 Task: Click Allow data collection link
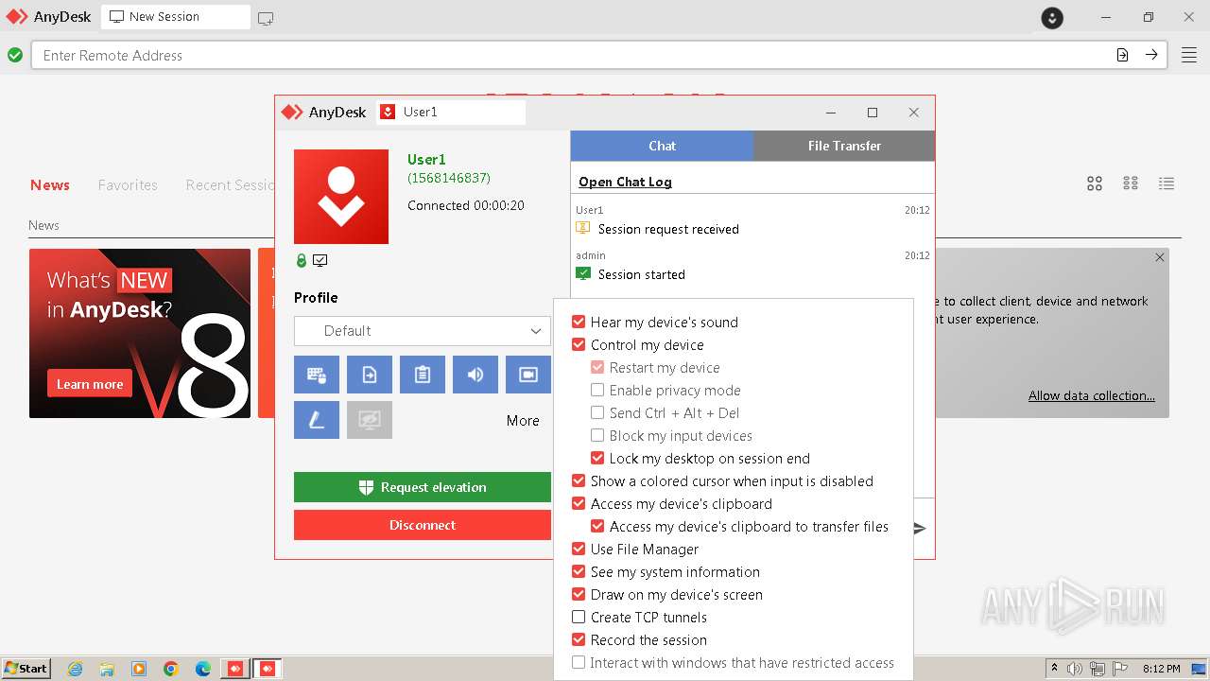click(1092, 395)
